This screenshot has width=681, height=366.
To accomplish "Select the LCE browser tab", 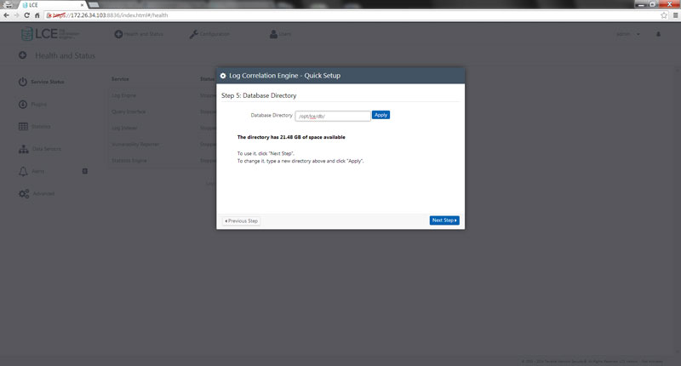I will click(51, 5).
